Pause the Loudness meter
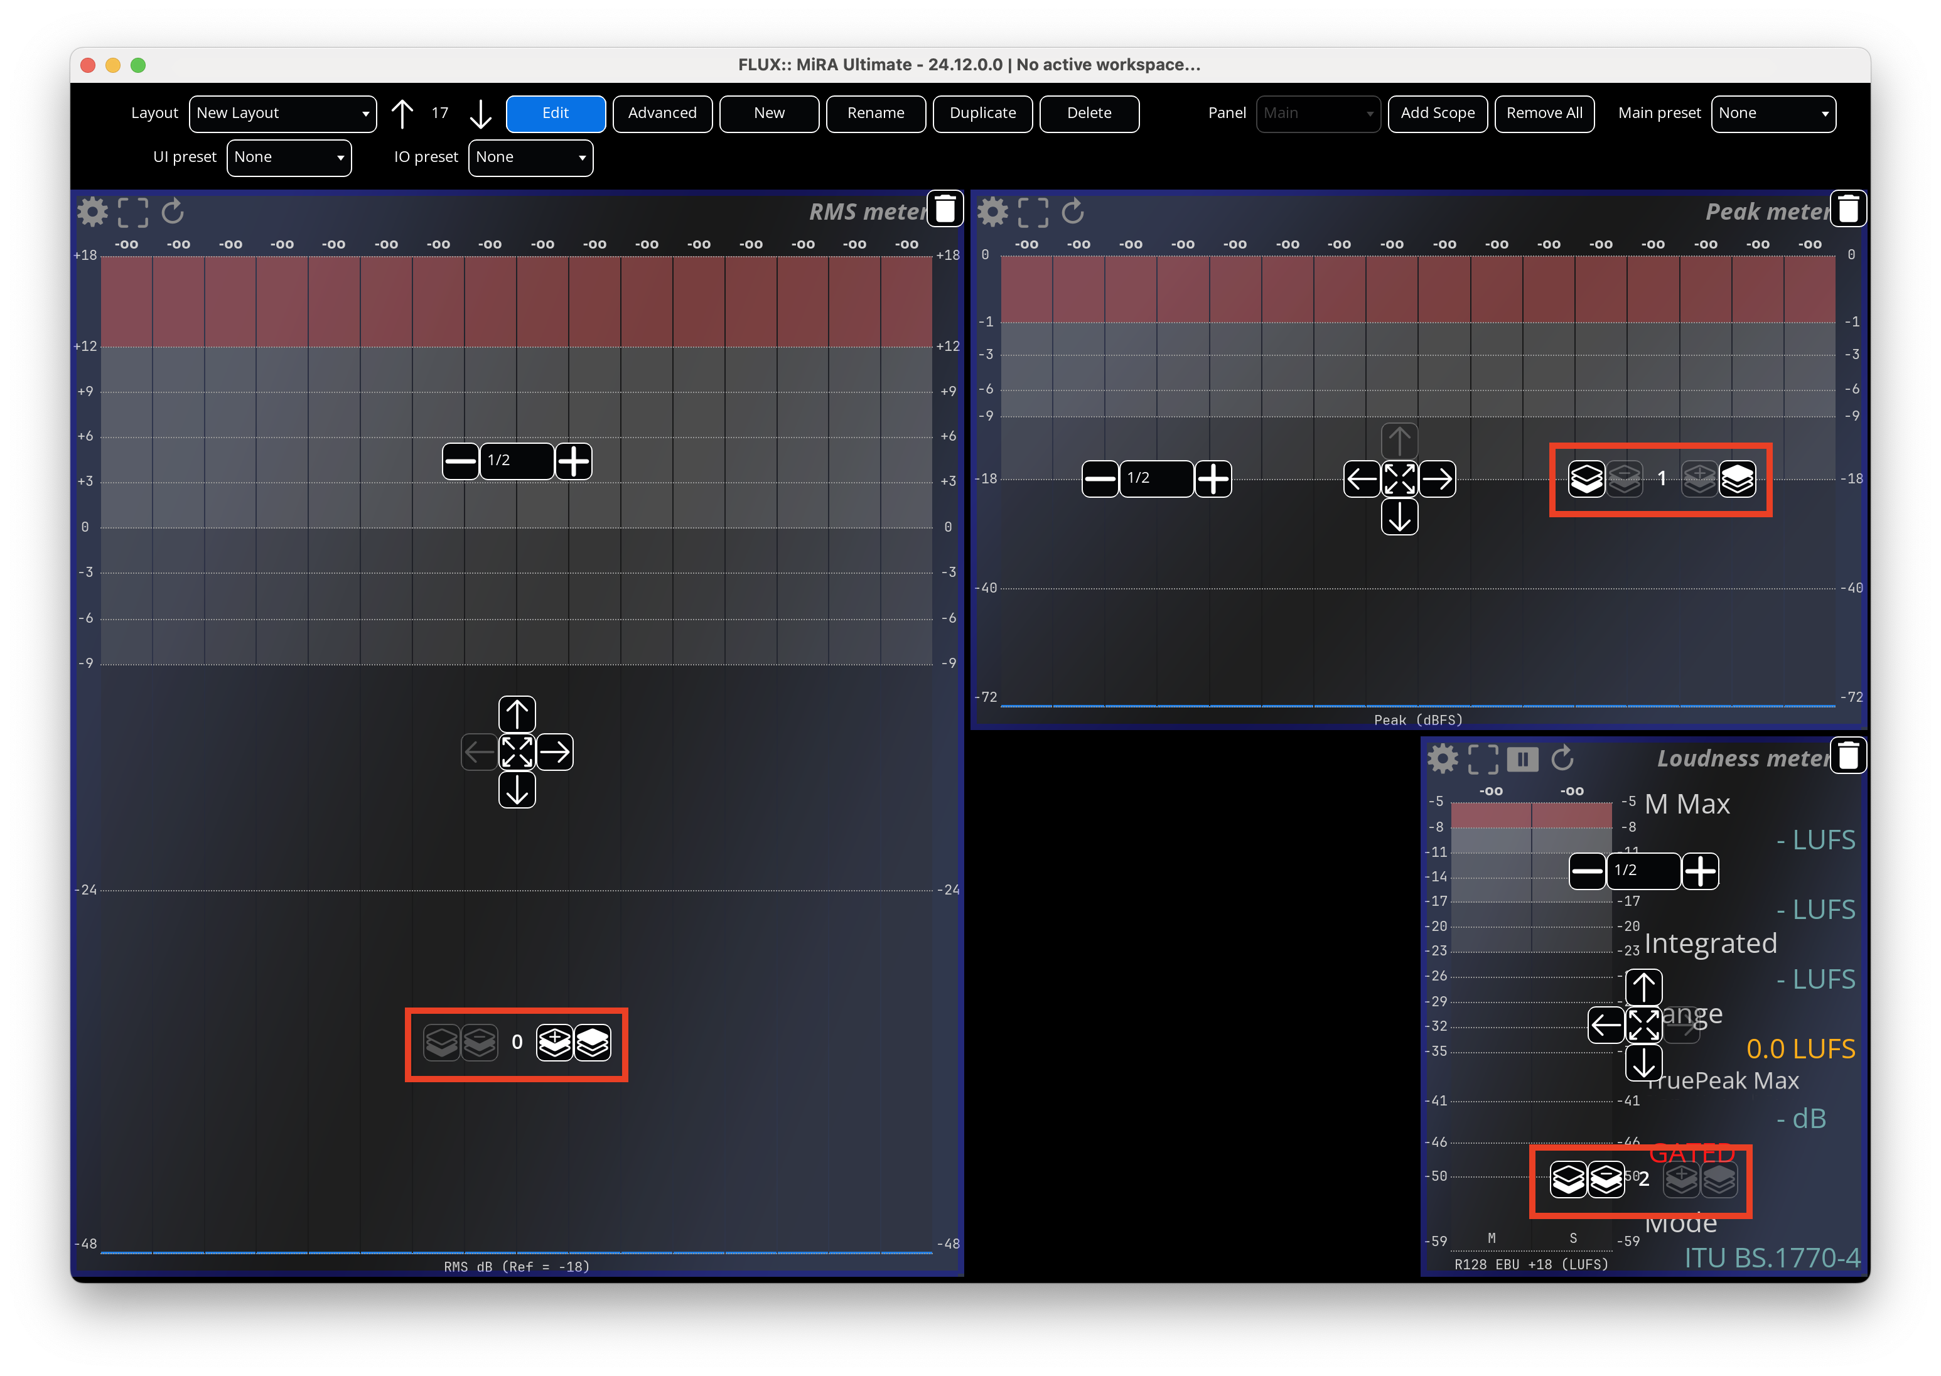The height and width of the screenshot is (1376, 1941). (1522, 758)
